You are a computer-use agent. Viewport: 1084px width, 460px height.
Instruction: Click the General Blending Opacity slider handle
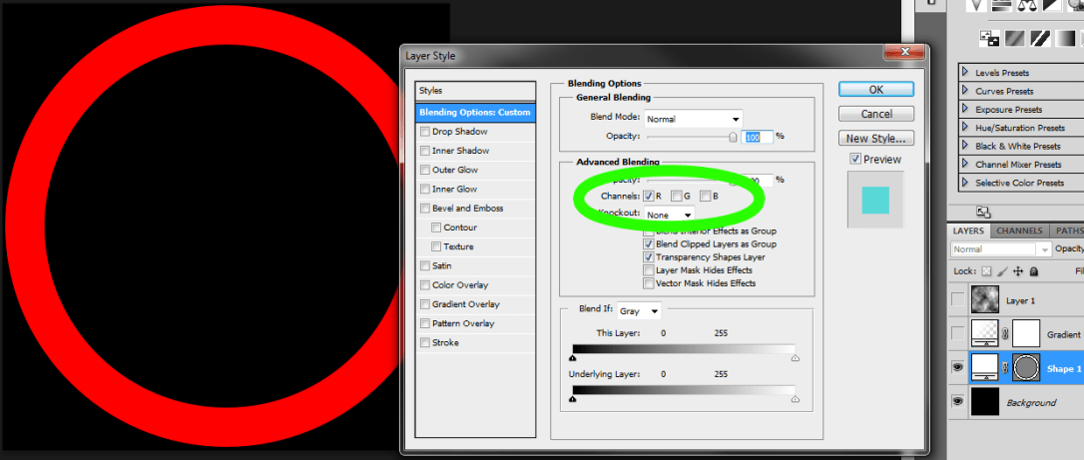[x=734, y=138]
